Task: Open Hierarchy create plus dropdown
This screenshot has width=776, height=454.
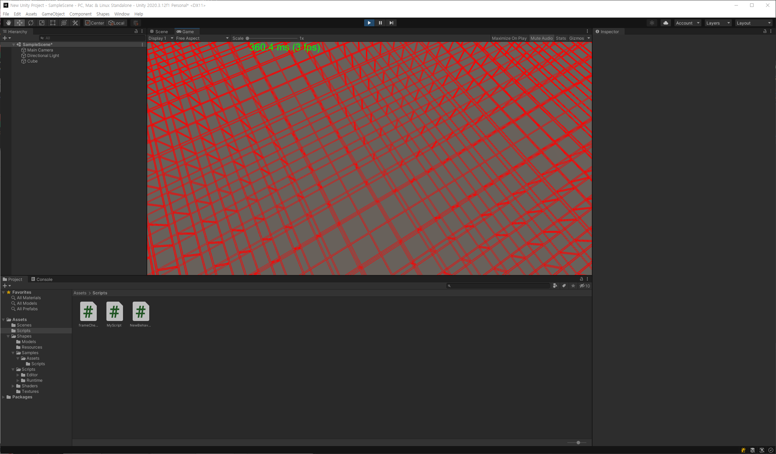Action: tap(7, 38)
